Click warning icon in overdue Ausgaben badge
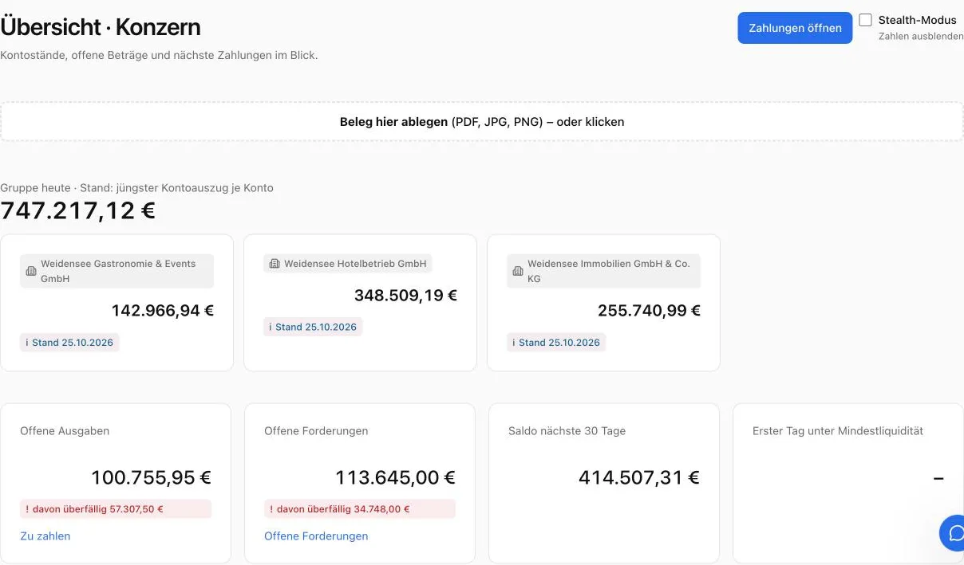The image size is (964, 565). (x=27, y=509)
